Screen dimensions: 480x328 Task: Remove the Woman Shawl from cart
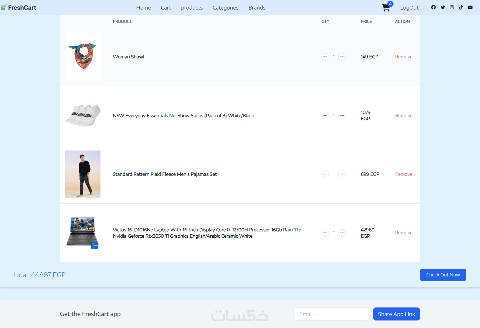(403, 57)
